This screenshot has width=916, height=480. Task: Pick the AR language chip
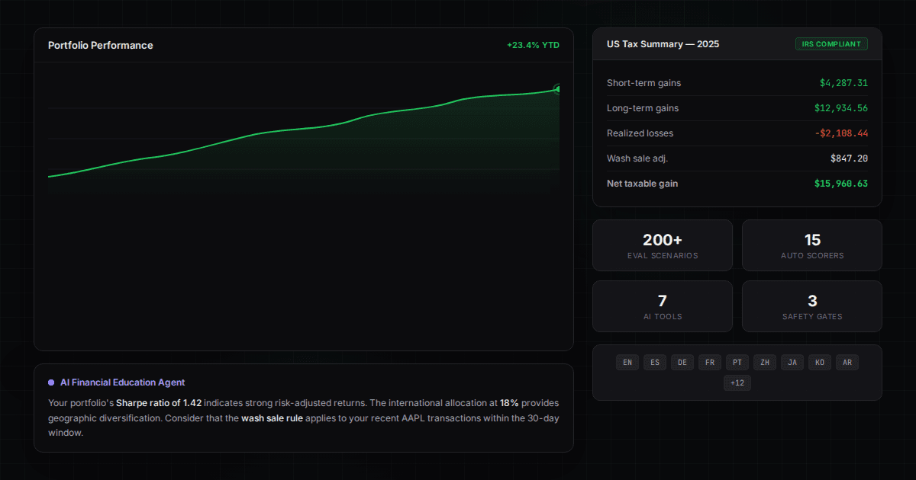coord(847,363)
